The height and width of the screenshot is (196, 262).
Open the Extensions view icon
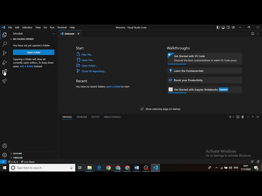click(x=5, y=72)
